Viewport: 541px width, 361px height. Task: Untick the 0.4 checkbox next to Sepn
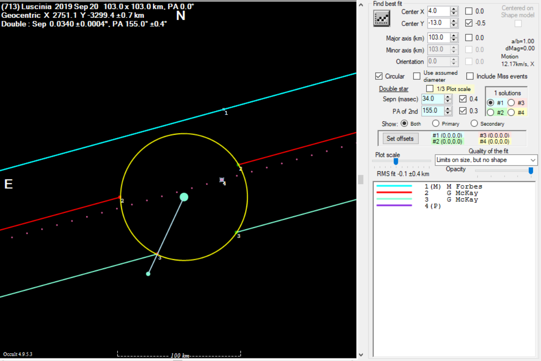(462, 99)
